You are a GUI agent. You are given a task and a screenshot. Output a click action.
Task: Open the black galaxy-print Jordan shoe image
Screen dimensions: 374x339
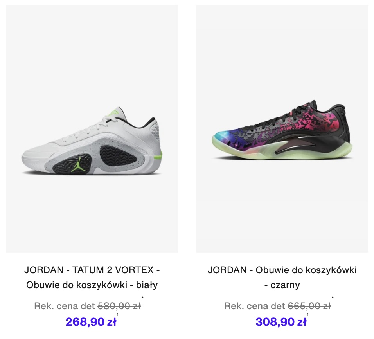pos(282,129)
